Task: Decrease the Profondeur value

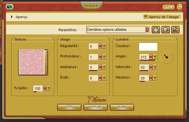Action: coord(100,58)
